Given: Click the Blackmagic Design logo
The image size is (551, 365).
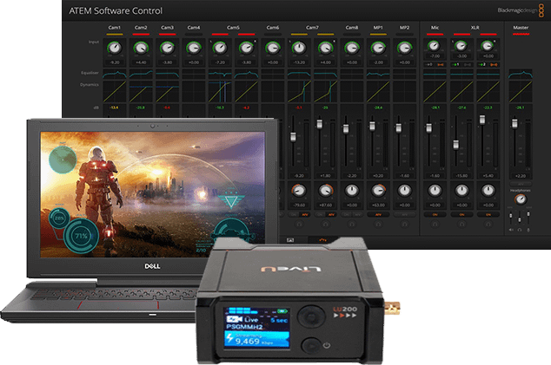Looking at the screenshot, I should tap(521, 10).
